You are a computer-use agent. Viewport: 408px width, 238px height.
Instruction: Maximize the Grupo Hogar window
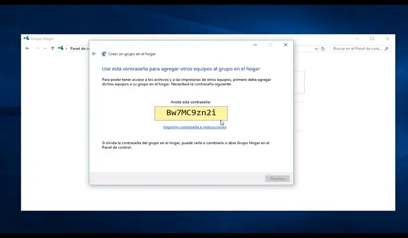(x=372, y=39)
